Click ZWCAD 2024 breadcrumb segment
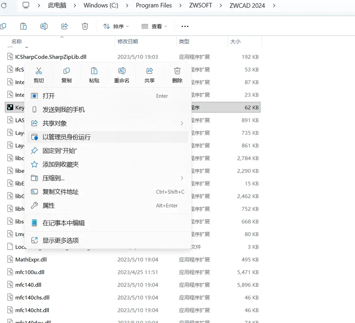 (x=247, y=5)
